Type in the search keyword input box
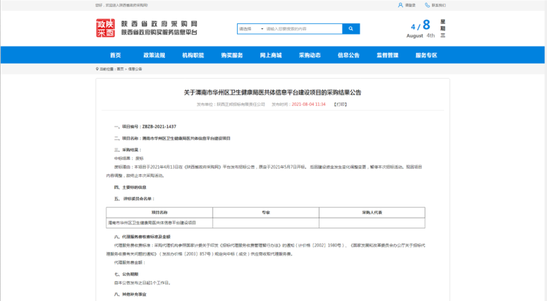Screen dimensions: 547x301 coord(302,29)
